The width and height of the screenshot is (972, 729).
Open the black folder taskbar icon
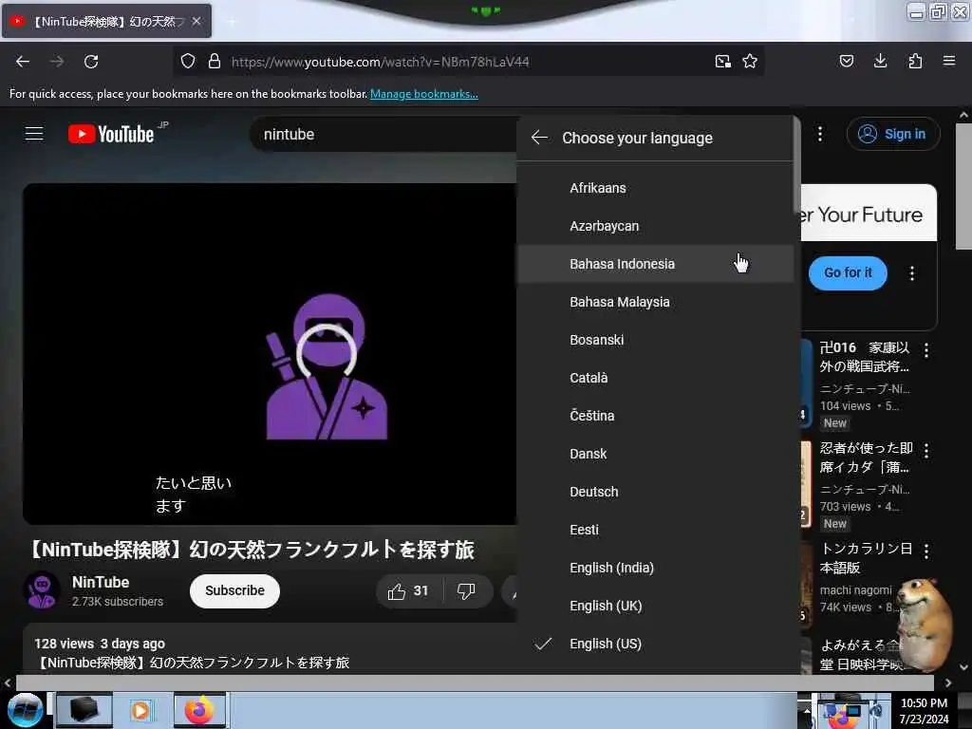tap(84, 710)
